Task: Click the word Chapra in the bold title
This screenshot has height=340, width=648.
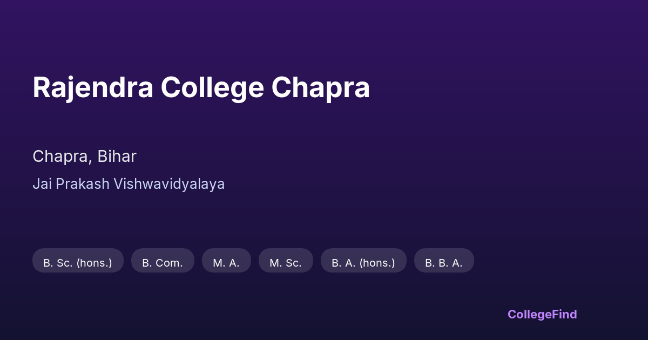Action: point(320,87)
